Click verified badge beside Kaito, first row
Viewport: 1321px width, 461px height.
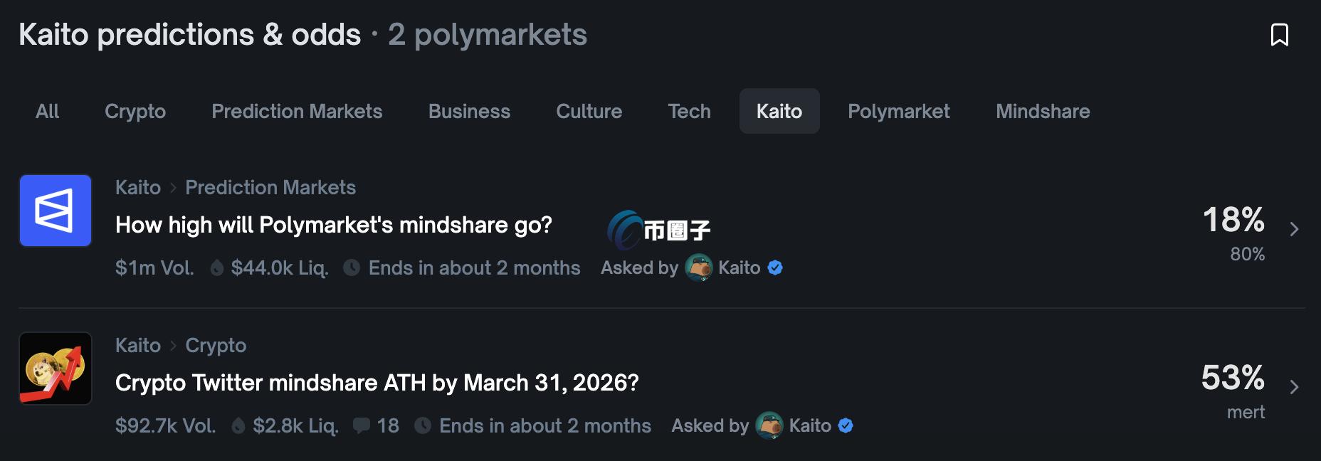pyautogui.click(x=775, y=267)
